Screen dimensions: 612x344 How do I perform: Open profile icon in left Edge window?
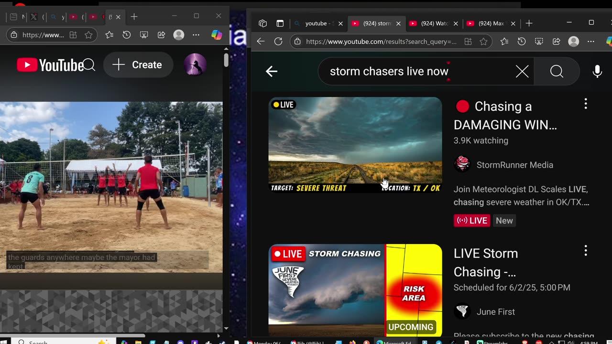click(179, 35)
